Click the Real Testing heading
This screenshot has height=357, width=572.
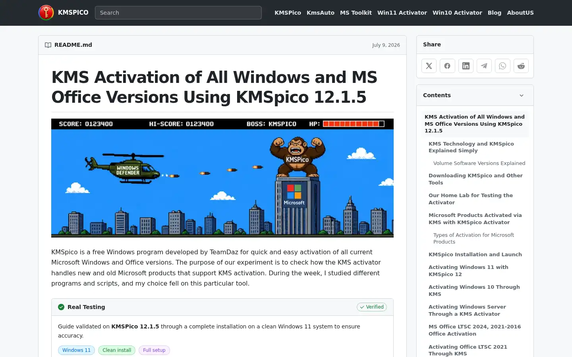[86, 307]
